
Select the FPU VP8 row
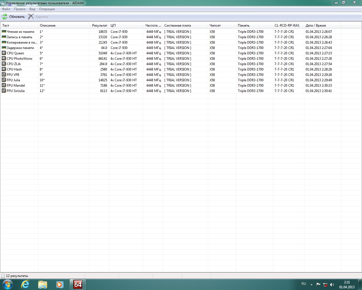click(x=171, y=75)
